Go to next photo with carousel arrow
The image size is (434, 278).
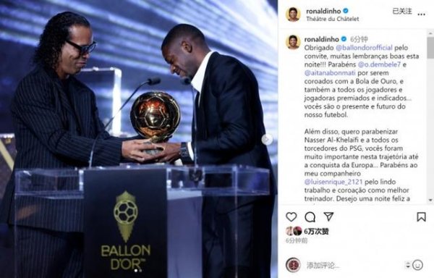point(267,140)
